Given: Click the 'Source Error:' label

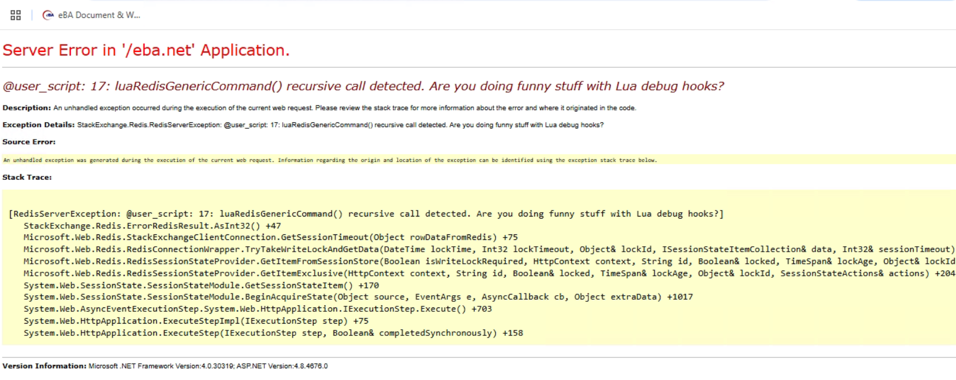Looking at the screenshot, I should pos(29,142).
